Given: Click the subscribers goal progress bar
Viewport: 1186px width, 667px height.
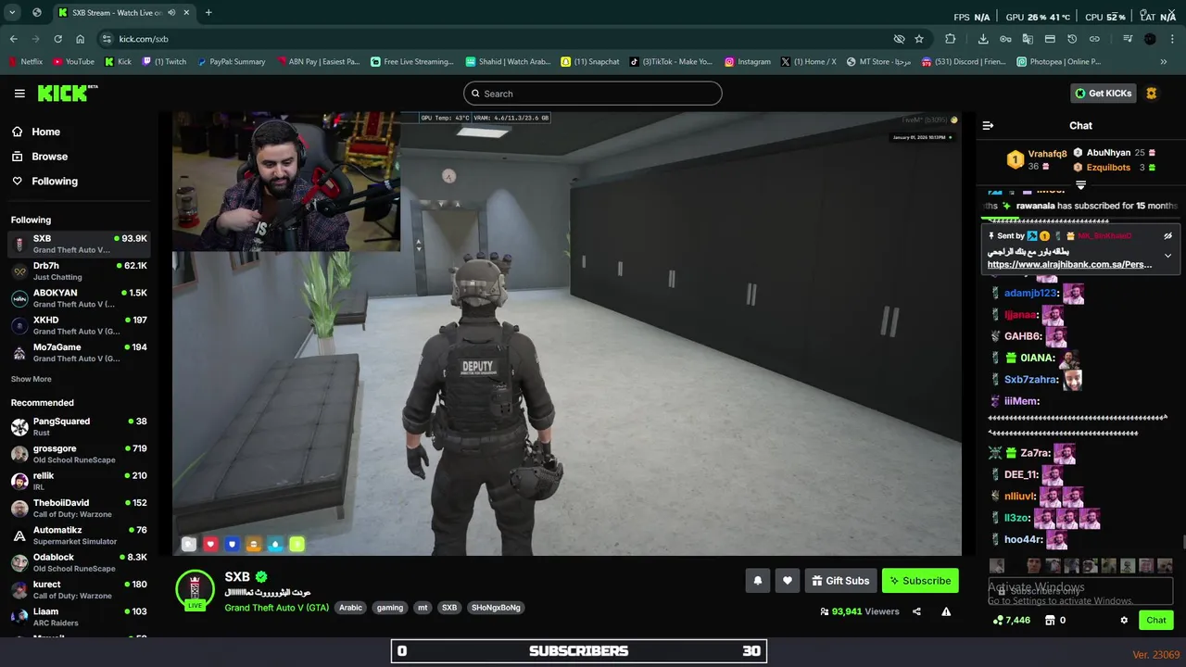Looking at the screenshot, I should 579,651.
